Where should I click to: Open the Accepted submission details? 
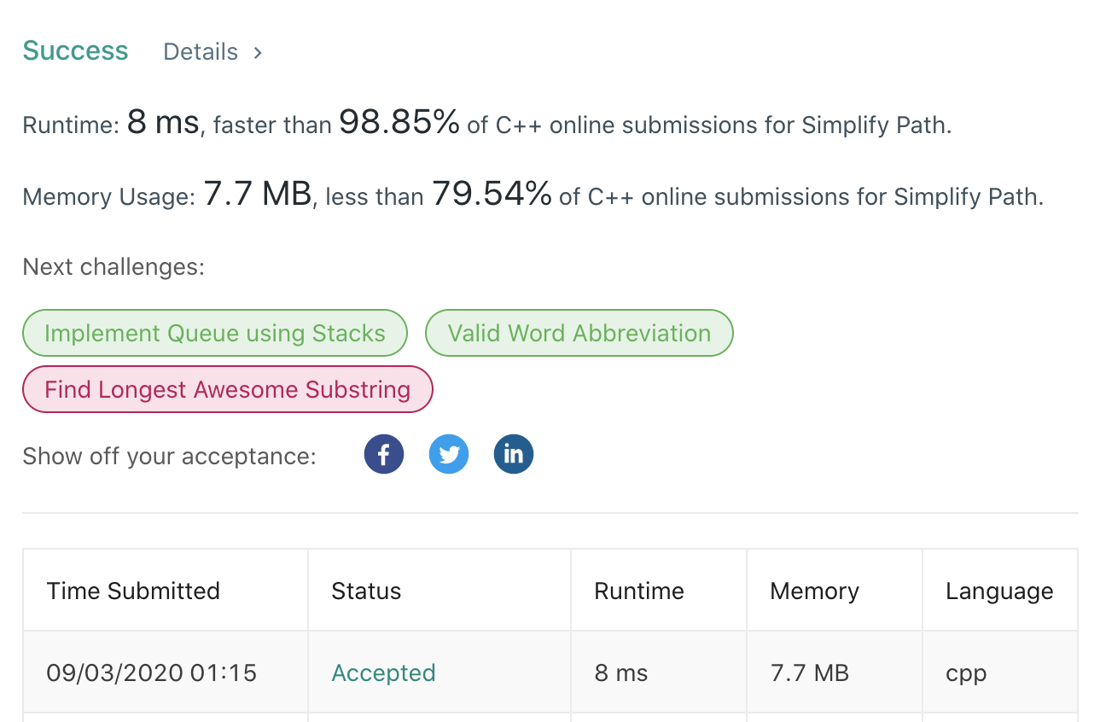coord(383,673)
